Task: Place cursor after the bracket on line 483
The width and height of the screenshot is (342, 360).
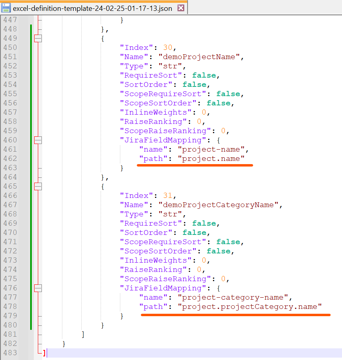Action: 47,353
